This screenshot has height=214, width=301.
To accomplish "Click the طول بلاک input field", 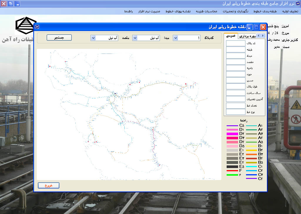I will pyautogui.click(x=235, y=86).
